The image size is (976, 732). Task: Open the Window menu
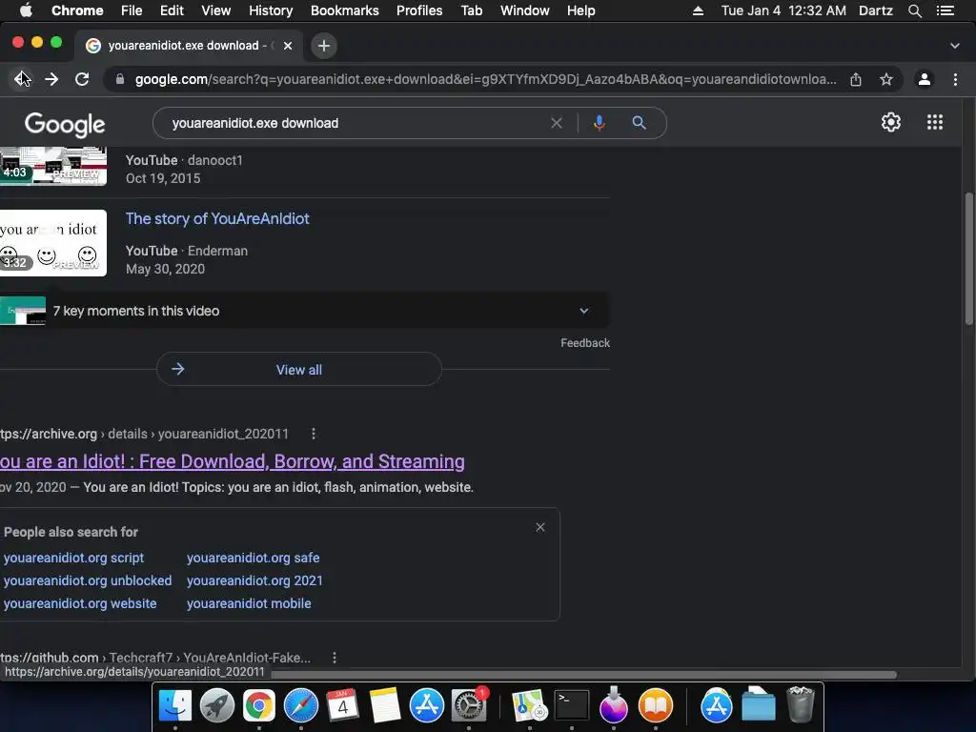[x=525, y=10]
